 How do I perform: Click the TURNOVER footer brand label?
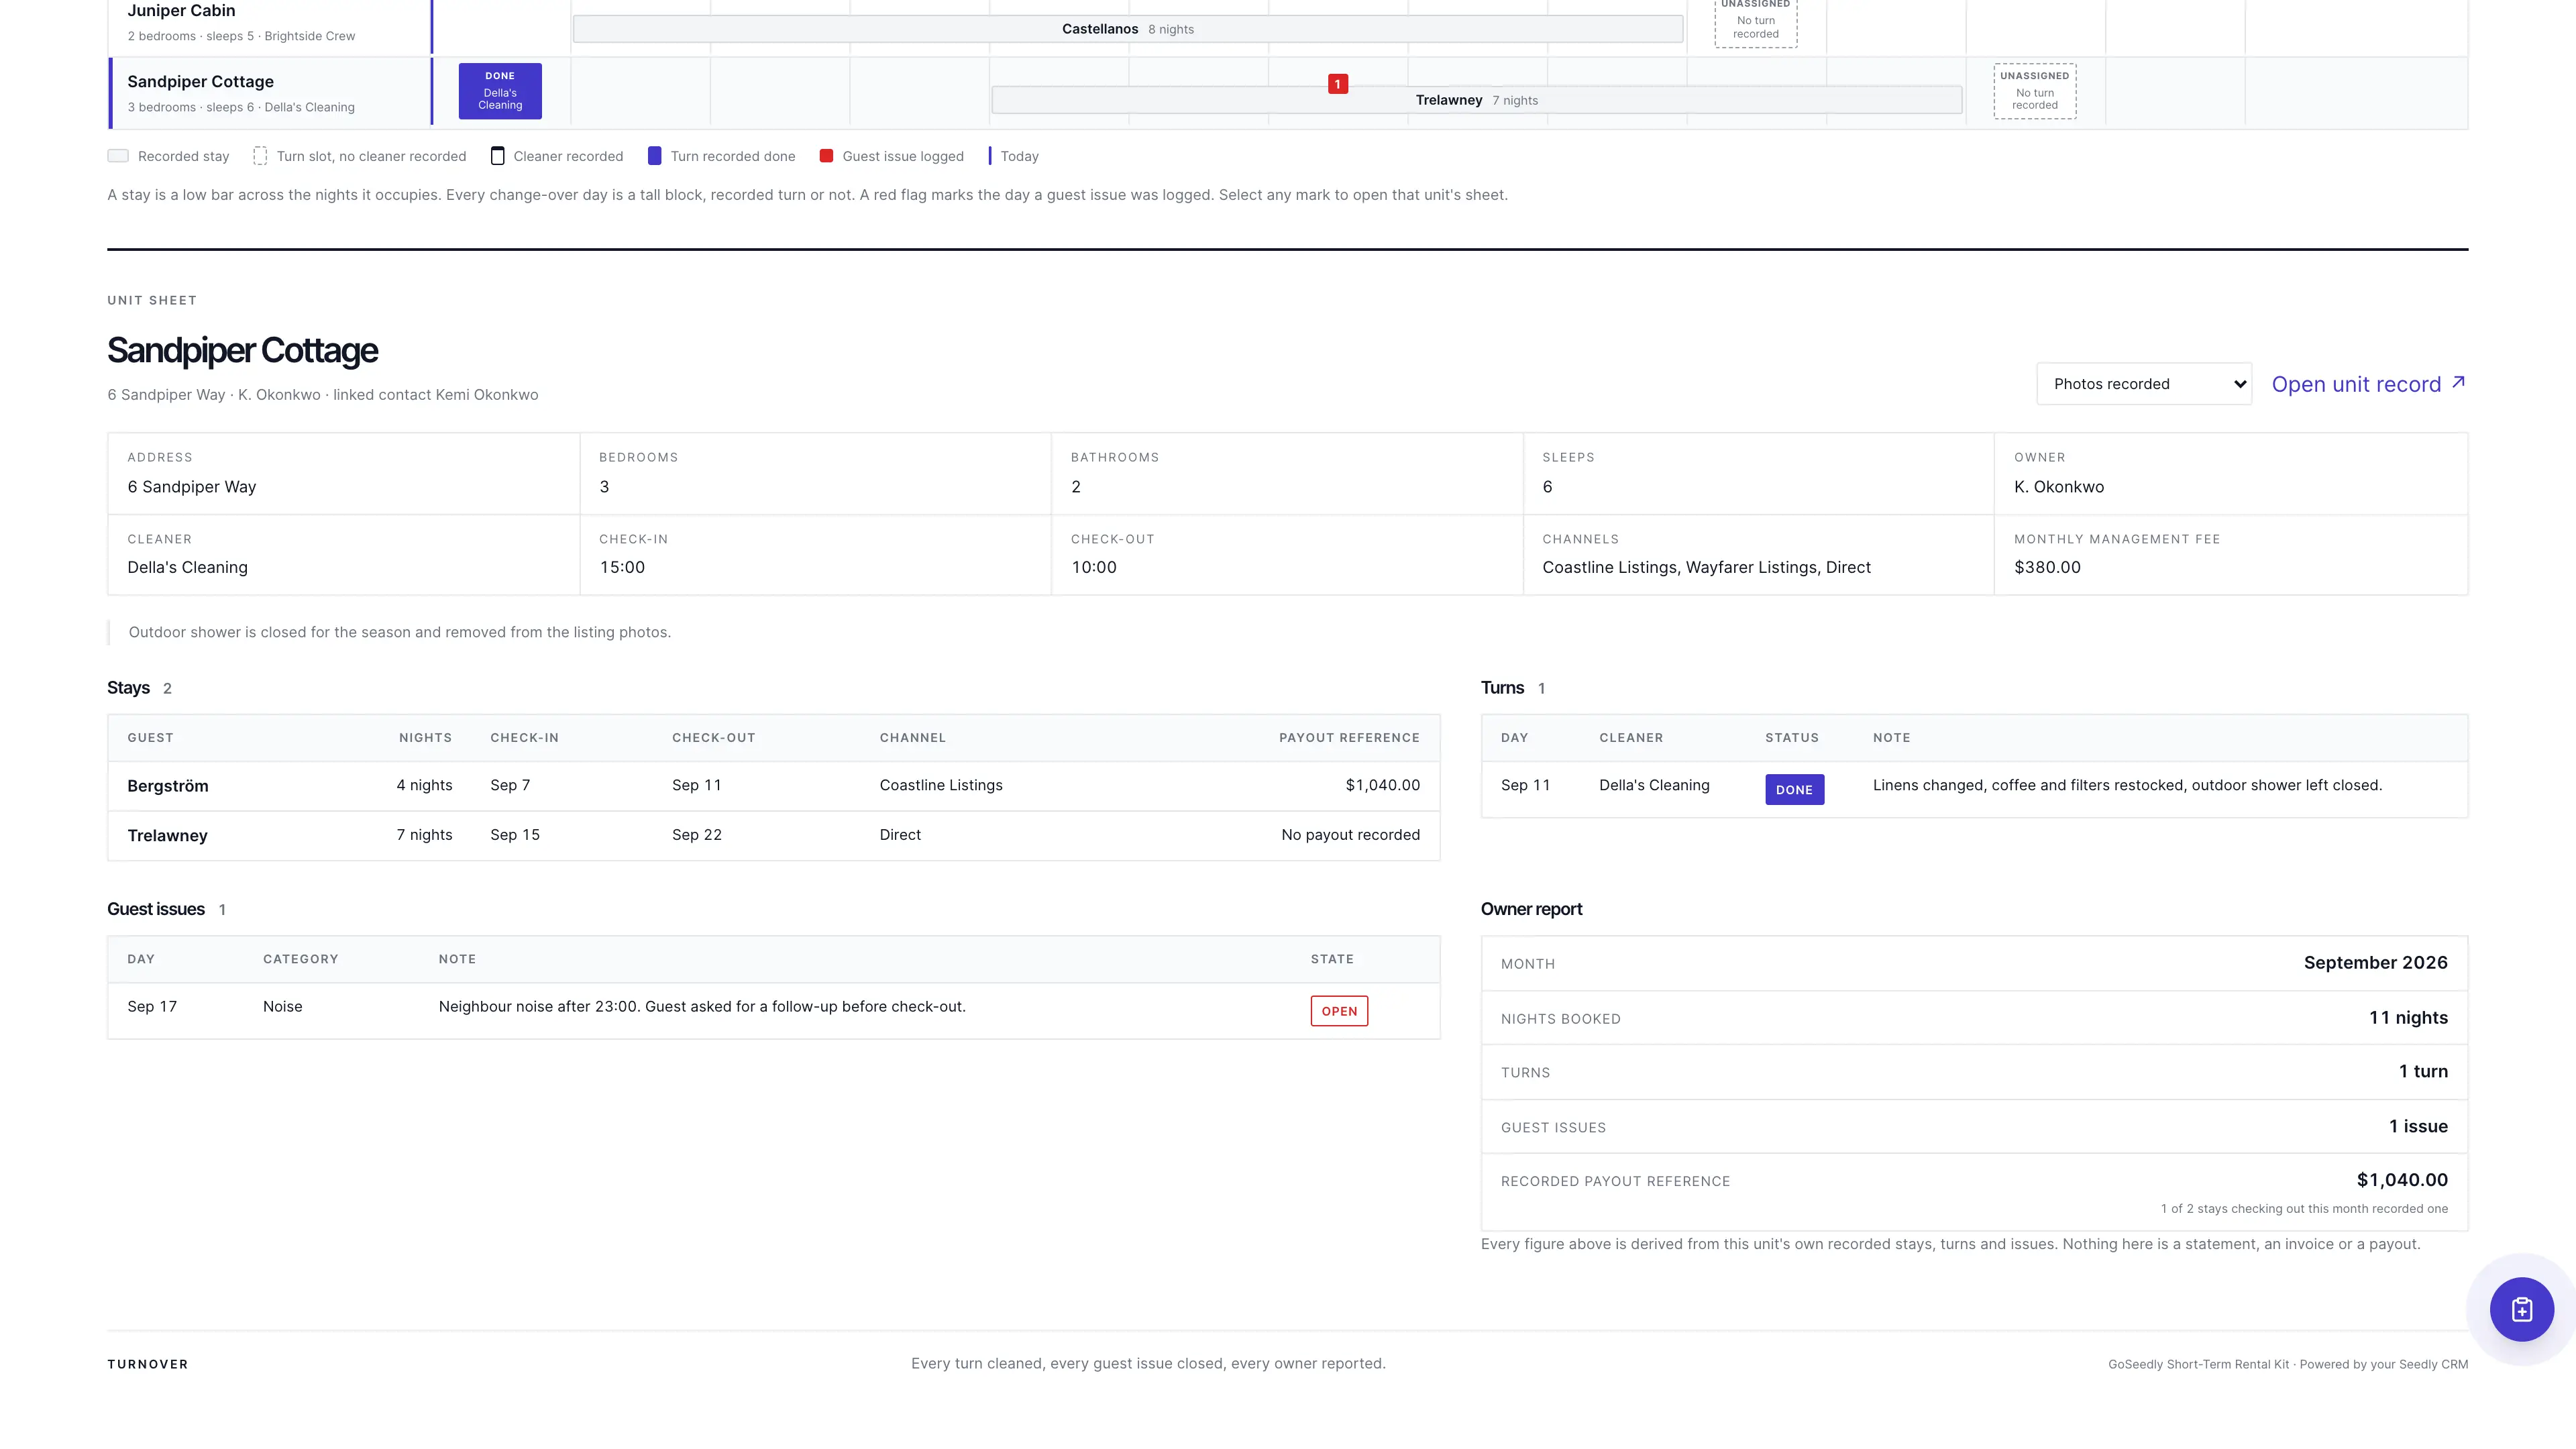148,1364
